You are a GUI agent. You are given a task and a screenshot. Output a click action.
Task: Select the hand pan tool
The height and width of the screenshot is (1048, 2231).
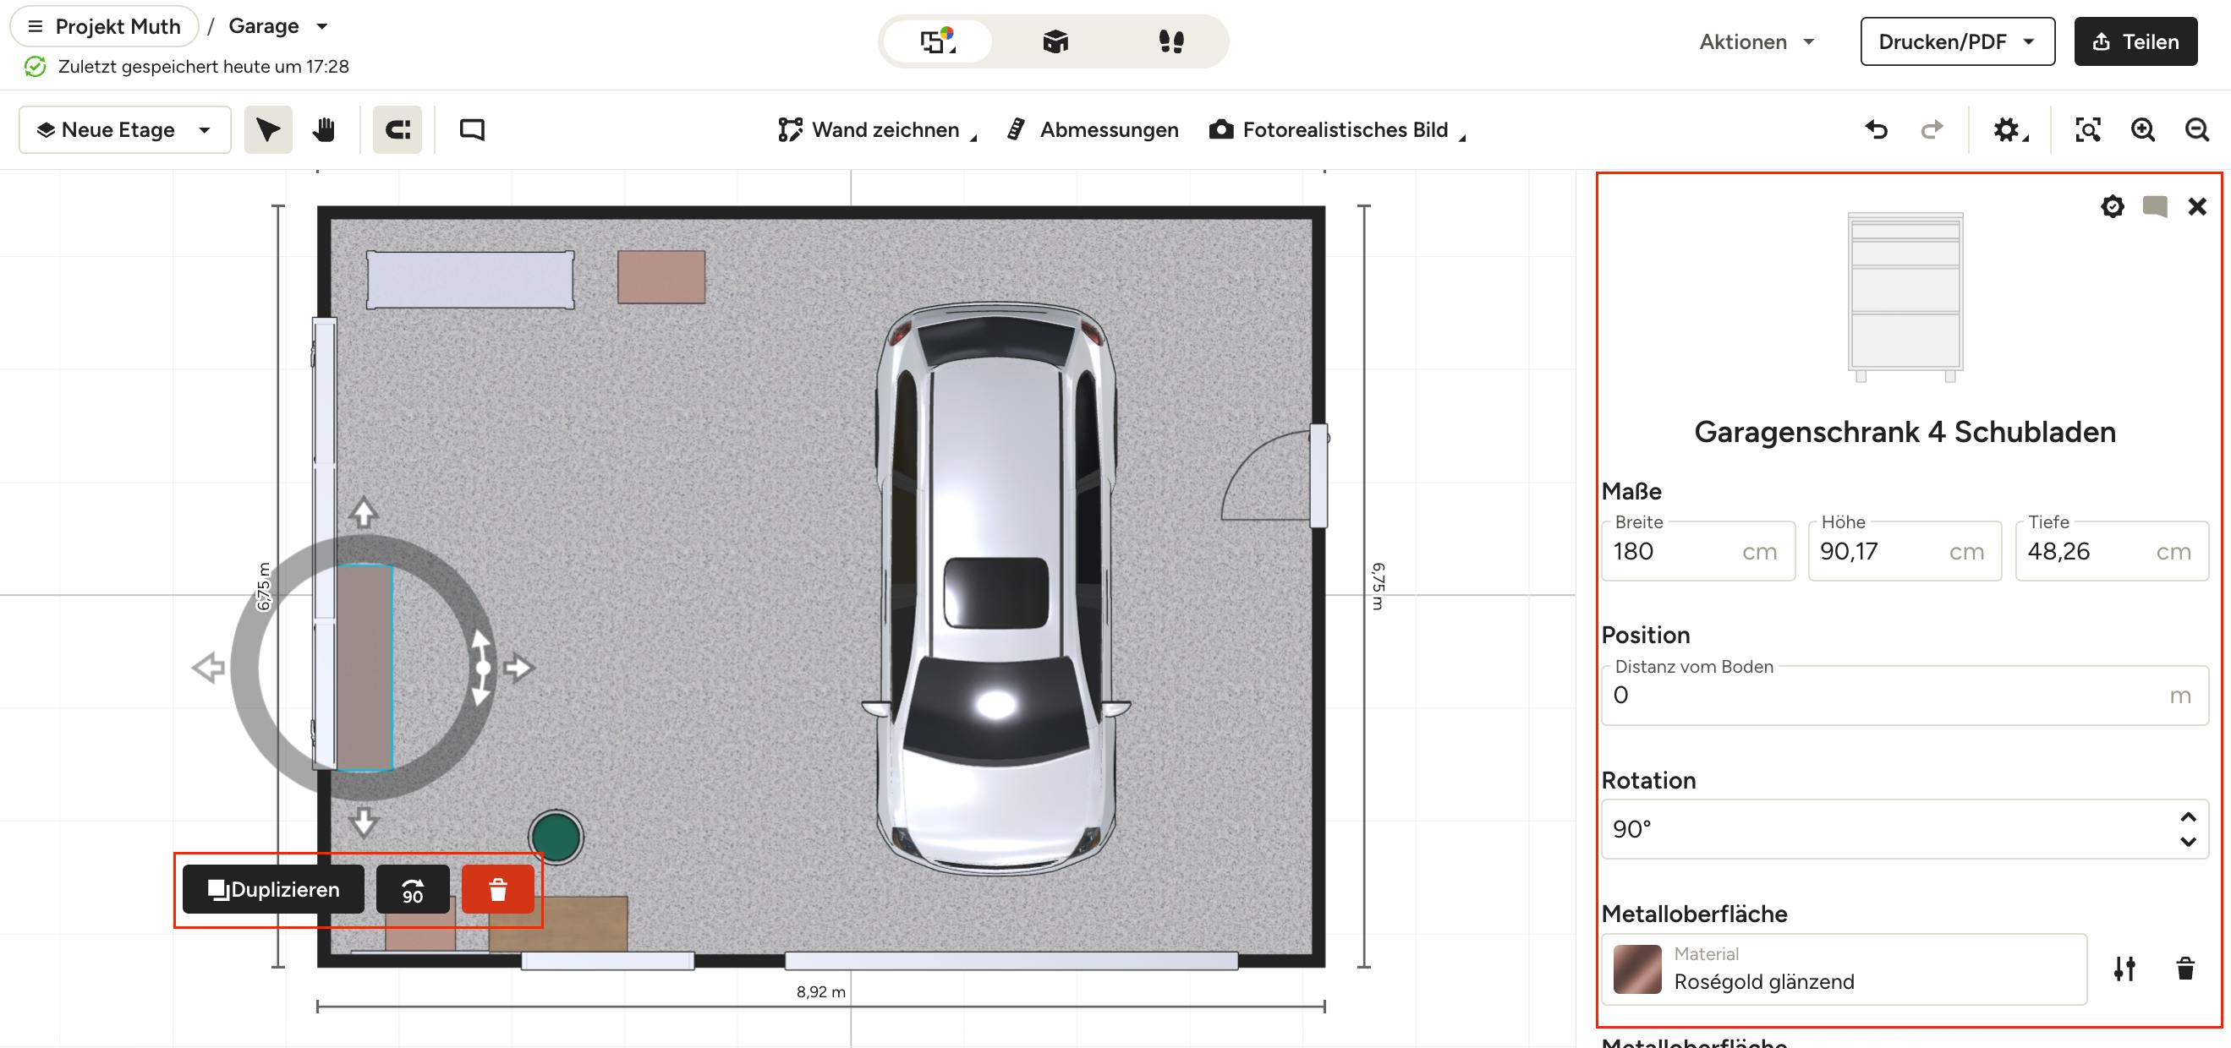tap(324, 130)
